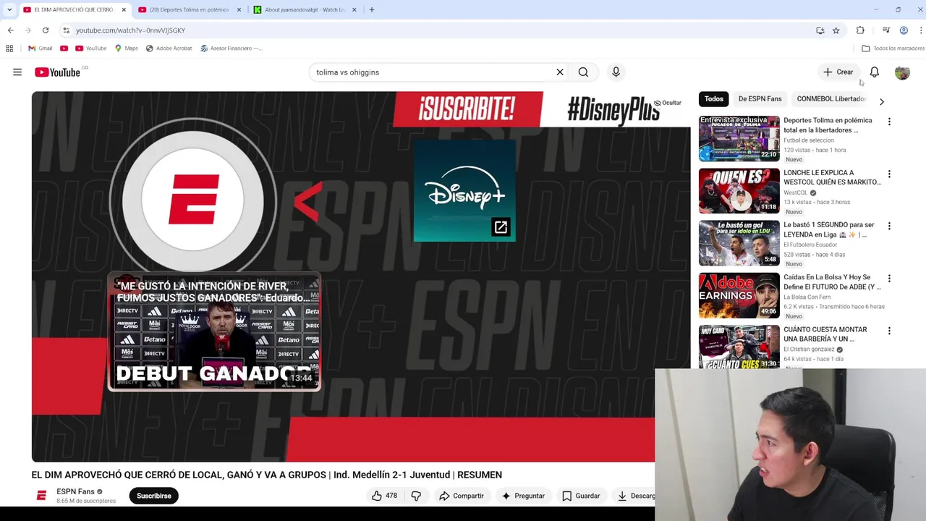
Task: Open the Maps bookmark
Action: [x=126, y=48]
